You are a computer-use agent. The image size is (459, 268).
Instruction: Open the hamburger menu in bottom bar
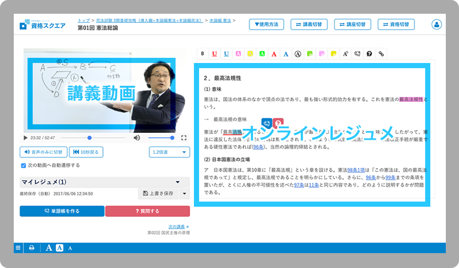click(x=18, y=248)
